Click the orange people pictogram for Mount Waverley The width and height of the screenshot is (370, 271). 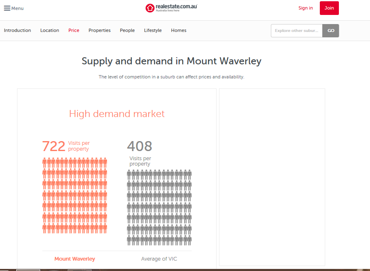(x=75, y=195)
